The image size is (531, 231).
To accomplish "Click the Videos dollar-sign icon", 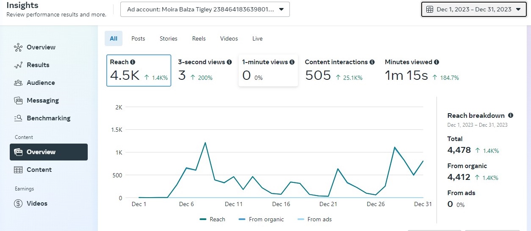I will [18, 204].
